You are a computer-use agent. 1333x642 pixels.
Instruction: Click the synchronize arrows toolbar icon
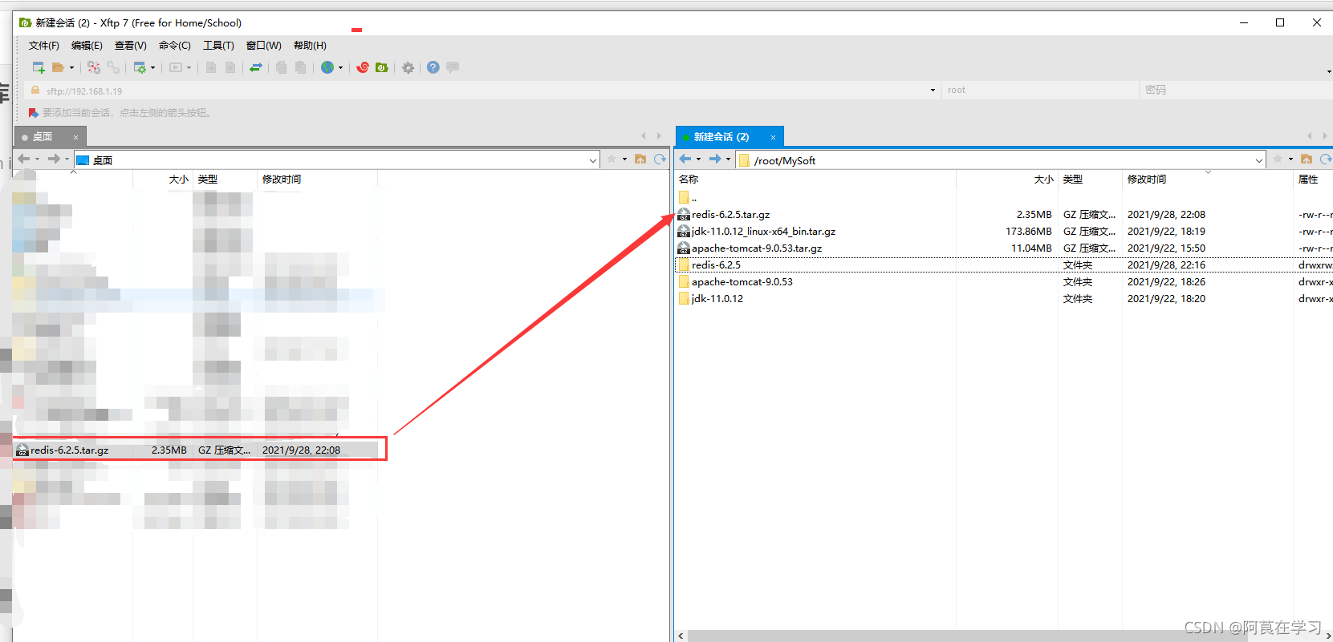(x=256, y=67)
